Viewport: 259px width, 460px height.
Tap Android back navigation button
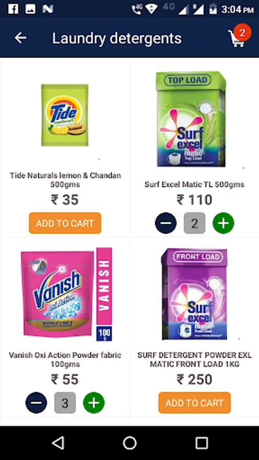[x=58, y=443]
